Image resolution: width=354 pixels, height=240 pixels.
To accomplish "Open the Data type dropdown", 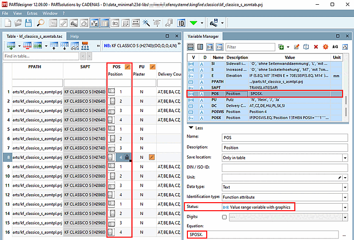I will point(345,187).
